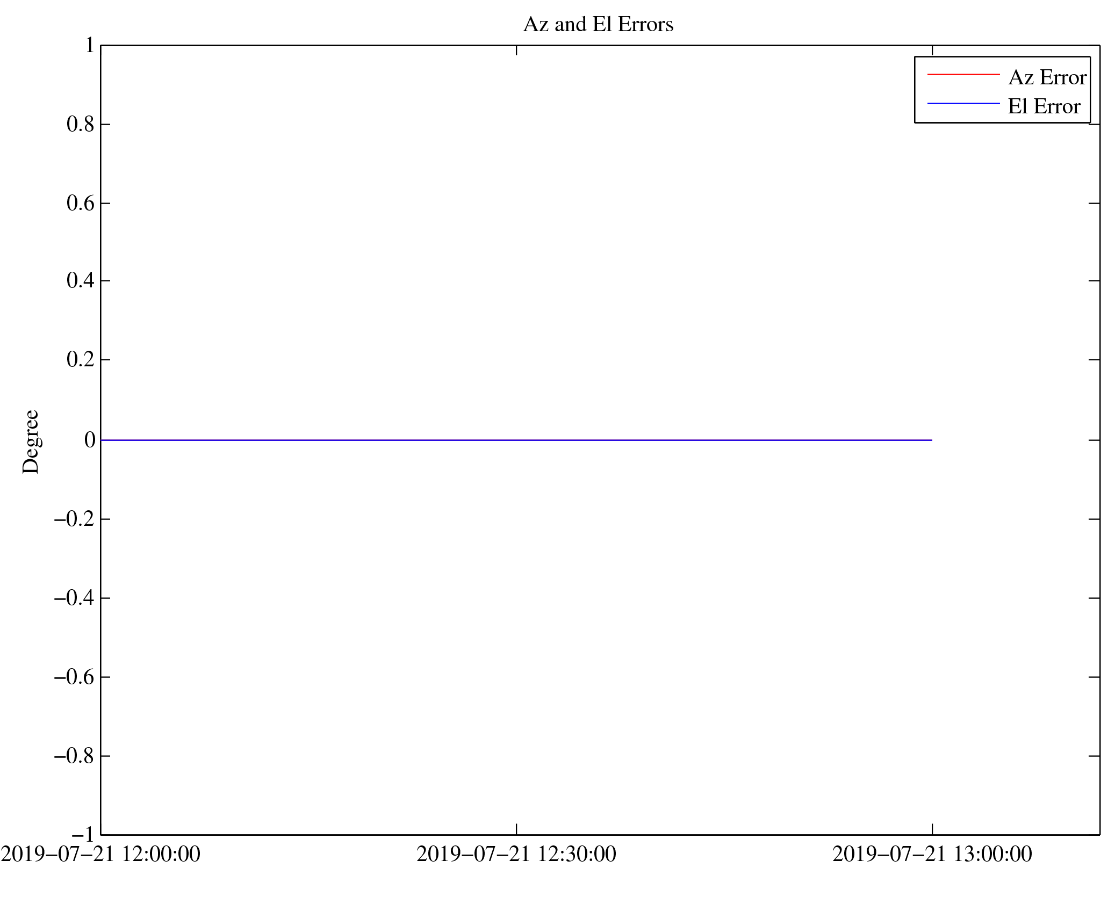Click the Degree y-axis label
The height and width of the screenshot is (904, 1115).
pyautogui.click(x=31, y=442)
